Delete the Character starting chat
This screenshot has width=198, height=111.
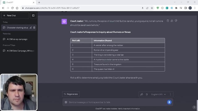34,27
